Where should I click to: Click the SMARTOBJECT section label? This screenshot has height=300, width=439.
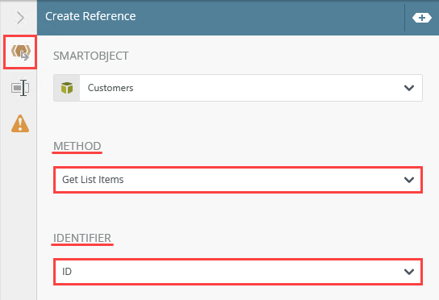[91, 56]
